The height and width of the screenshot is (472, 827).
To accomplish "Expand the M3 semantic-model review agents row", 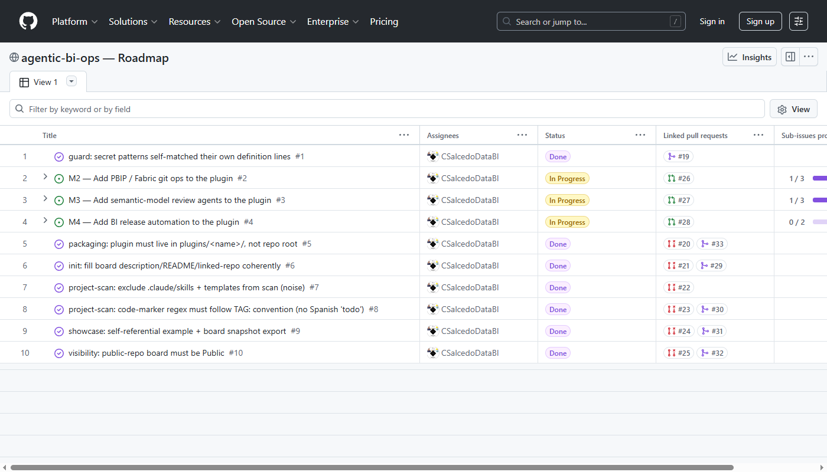I will pyautogui.click(x=45, y=199).
